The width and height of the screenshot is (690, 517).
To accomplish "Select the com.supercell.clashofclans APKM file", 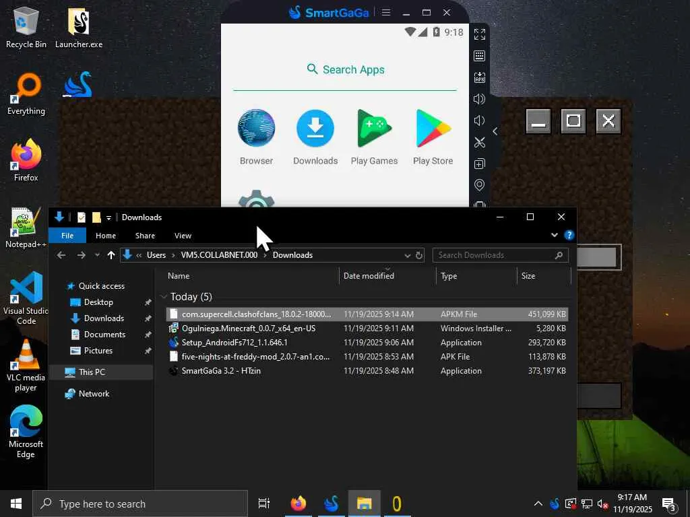I will click(367, 314).
